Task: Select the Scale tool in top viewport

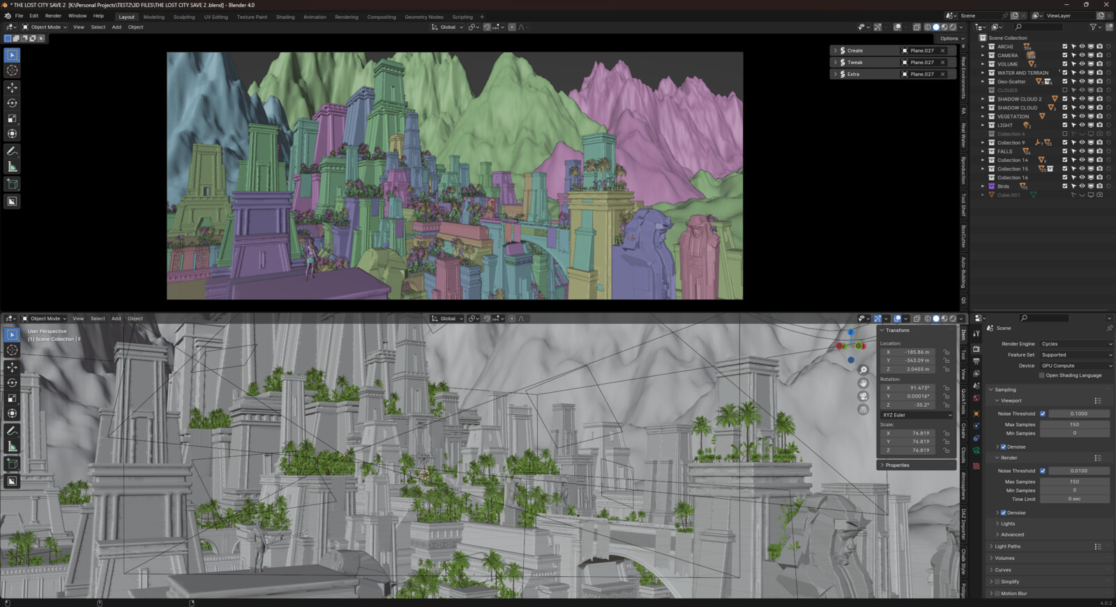Action: [x=12, y=118]
